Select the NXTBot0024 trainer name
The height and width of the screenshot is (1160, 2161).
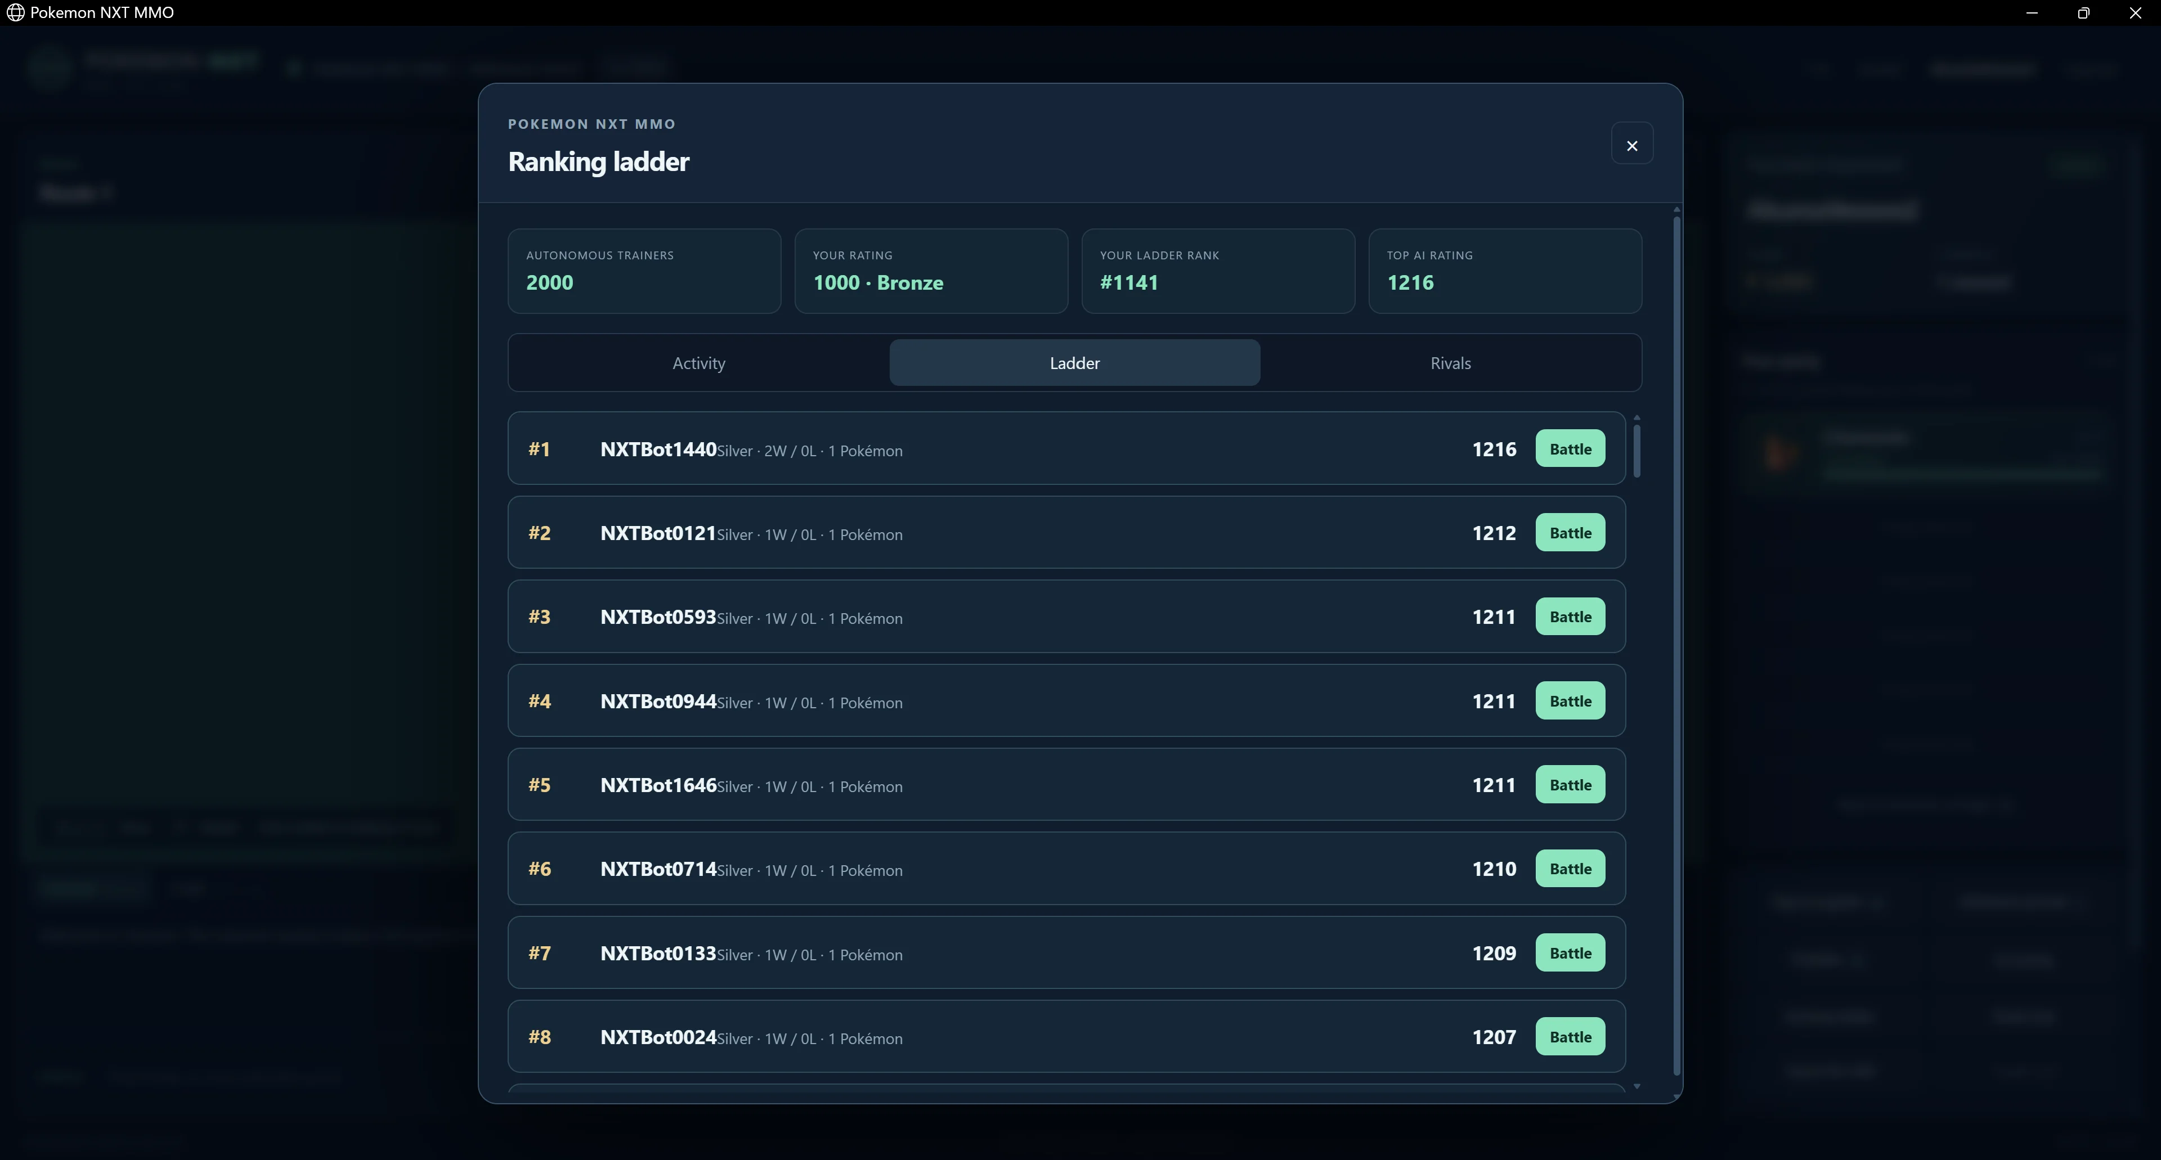pyautogui.click(x=658, y=1037)
